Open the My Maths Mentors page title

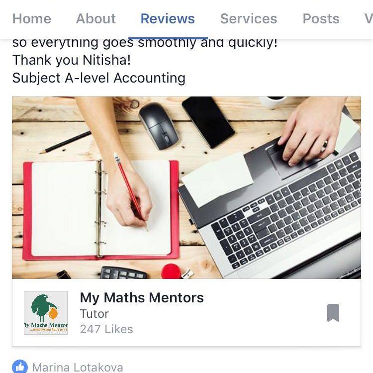tap(142, 297)
